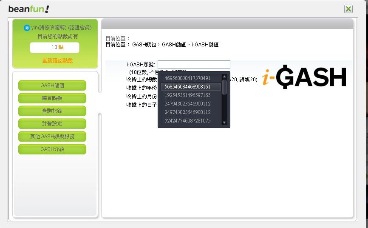Click the 重新確認點數 link

pos(57,60)
